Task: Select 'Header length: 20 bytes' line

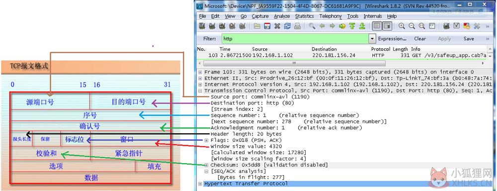Action: 246,134
